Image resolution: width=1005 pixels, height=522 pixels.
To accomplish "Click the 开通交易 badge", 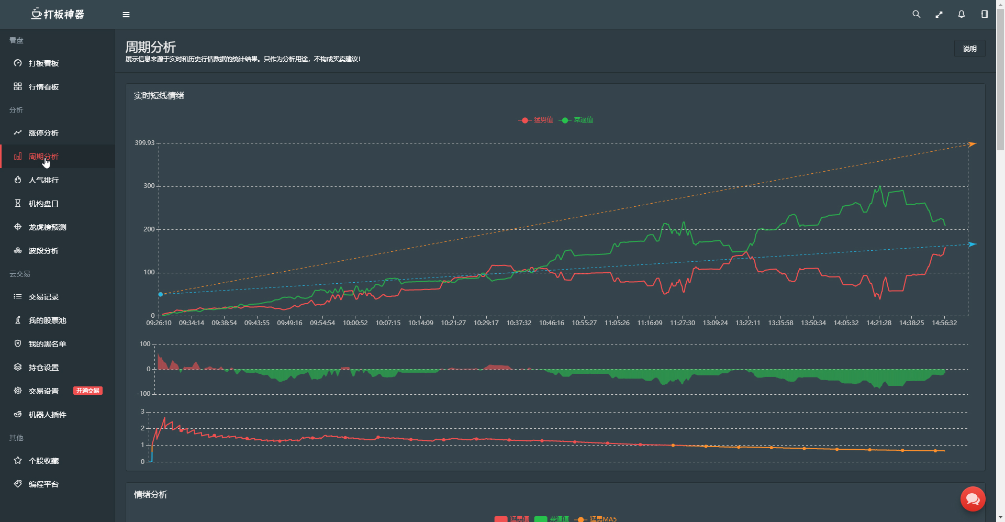I will (x=88, y=391).
